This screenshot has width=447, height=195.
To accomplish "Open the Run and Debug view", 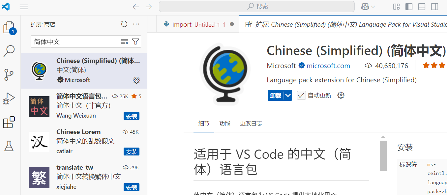I will [9, 98].
